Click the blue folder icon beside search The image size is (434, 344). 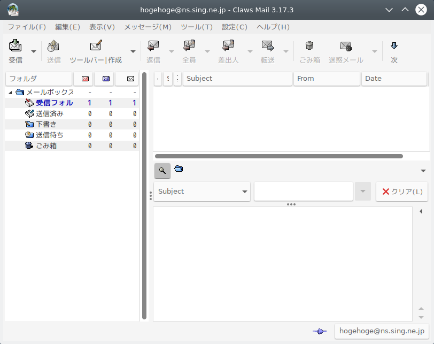coord(179,169)
